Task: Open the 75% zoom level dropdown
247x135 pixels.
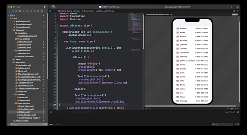Action: (x=233, y=109)
